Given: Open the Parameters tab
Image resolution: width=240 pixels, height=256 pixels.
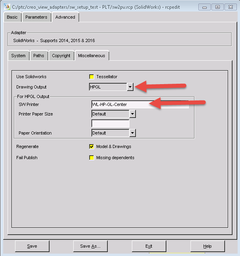Looking at the screenshot, I should coord(36,17).
